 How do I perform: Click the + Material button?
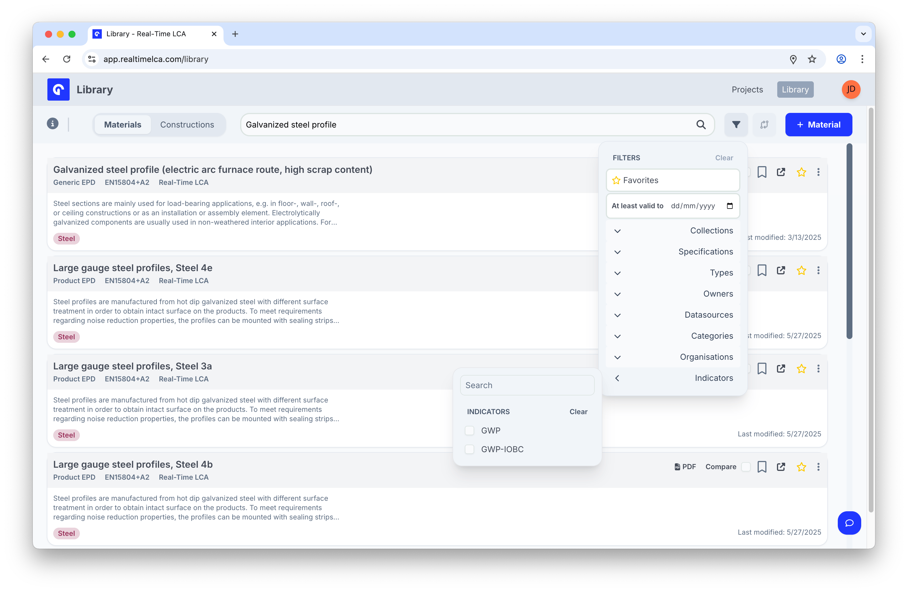click(818, 125)
